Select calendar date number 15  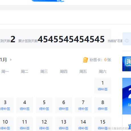tap(103, 122)
